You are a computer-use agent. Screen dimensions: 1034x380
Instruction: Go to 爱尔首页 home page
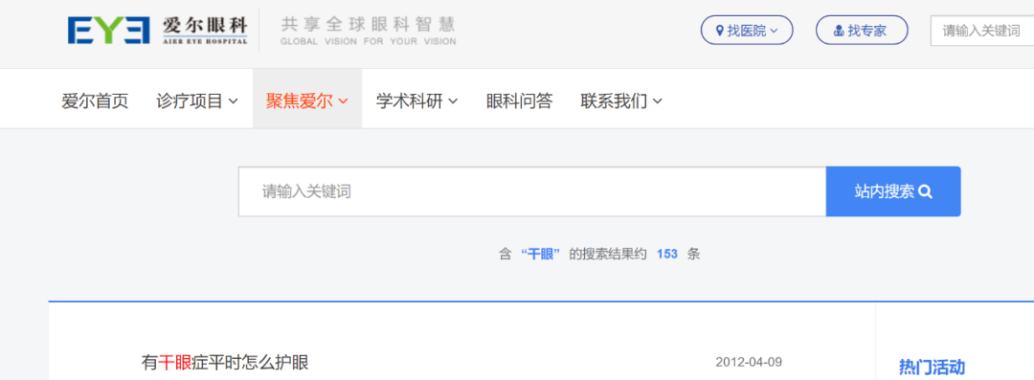click(x=95, y=101)
